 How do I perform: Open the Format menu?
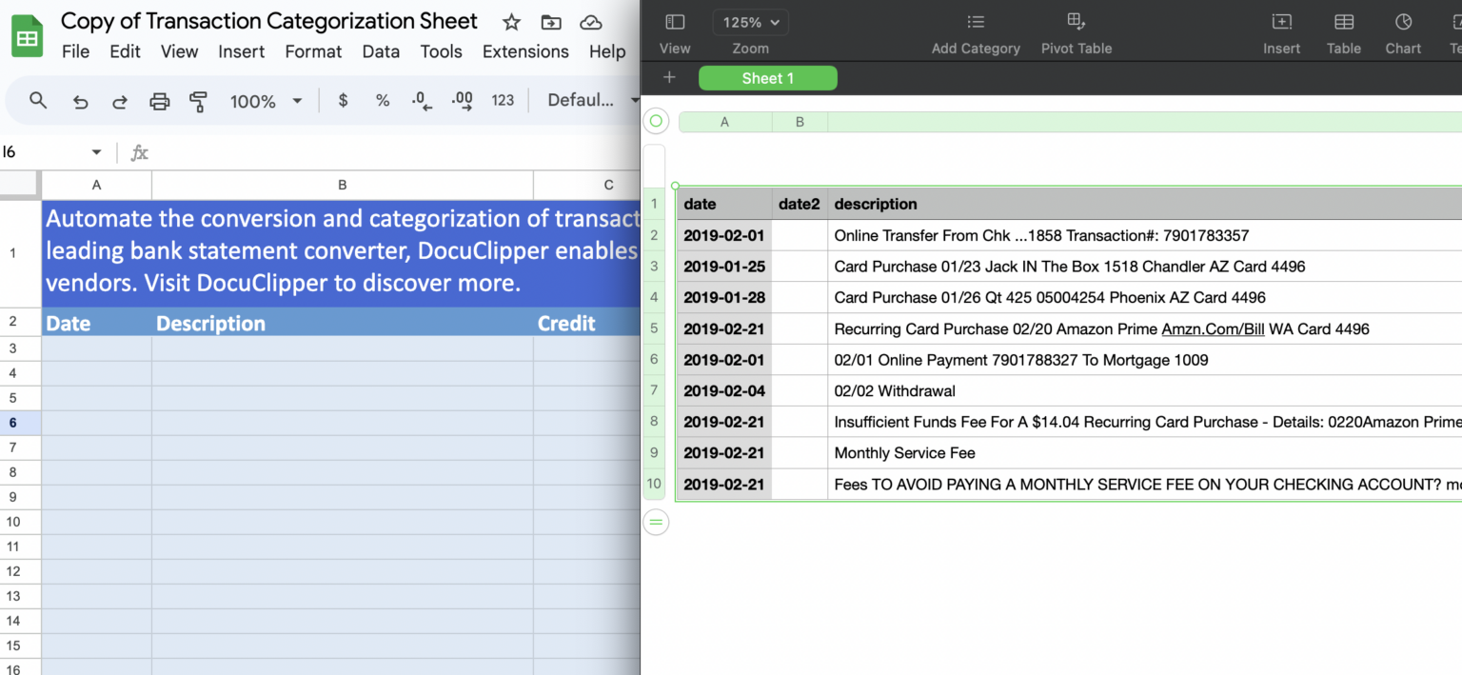click(313, 51)
